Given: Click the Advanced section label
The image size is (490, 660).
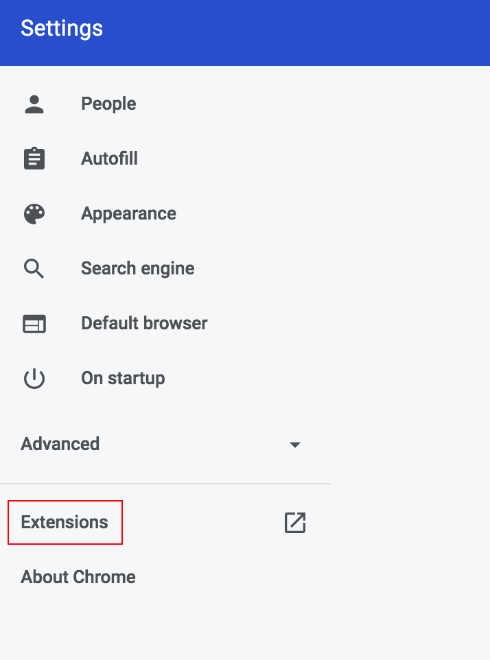Looking at the screenshot, I should pyautogui.click(x=60, y=444).
